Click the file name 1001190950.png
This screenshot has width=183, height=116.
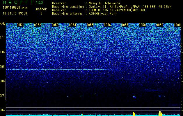point(15,8)
